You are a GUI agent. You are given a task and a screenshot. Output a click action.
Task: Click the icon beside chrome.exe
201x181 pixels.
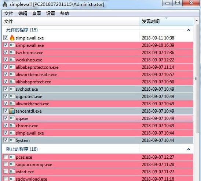click(x=12, y=125)
